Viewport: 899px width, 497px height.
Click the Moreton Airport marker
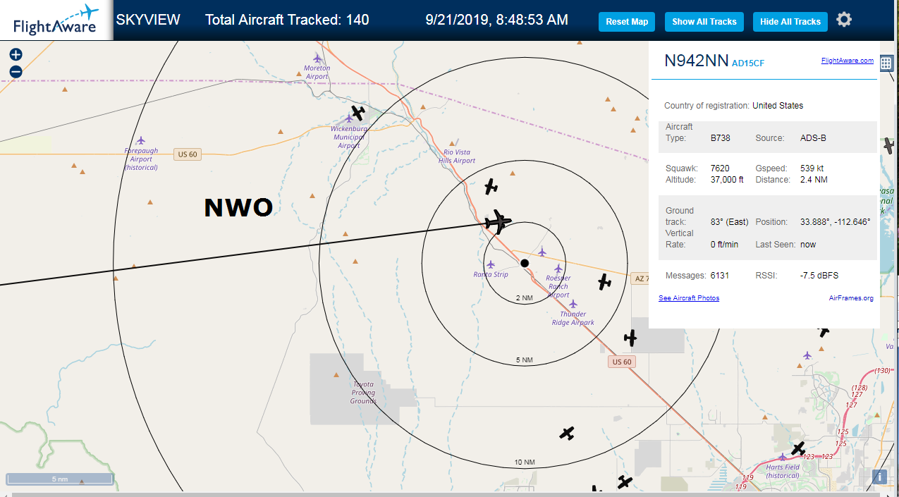click(x=317, y=58)
